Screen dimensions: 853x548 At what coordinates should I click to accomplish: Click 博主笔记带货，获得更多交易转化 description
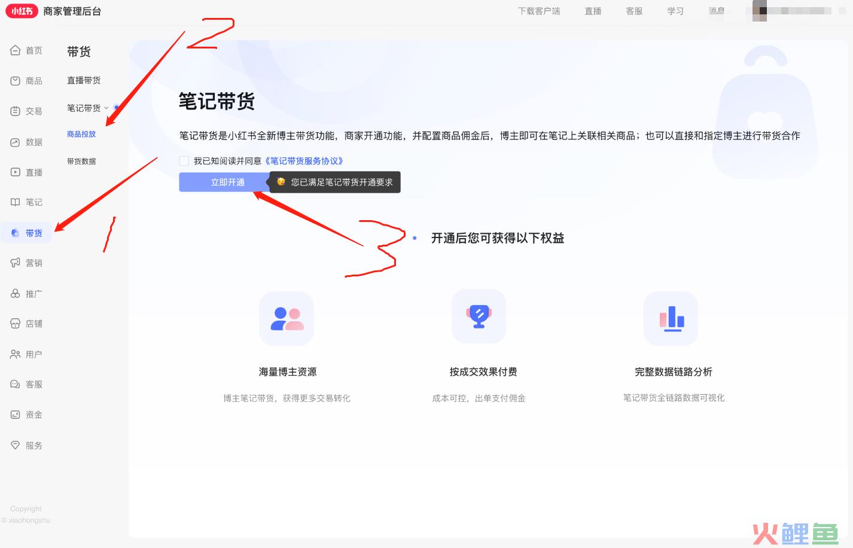click(x=287, y=398)
